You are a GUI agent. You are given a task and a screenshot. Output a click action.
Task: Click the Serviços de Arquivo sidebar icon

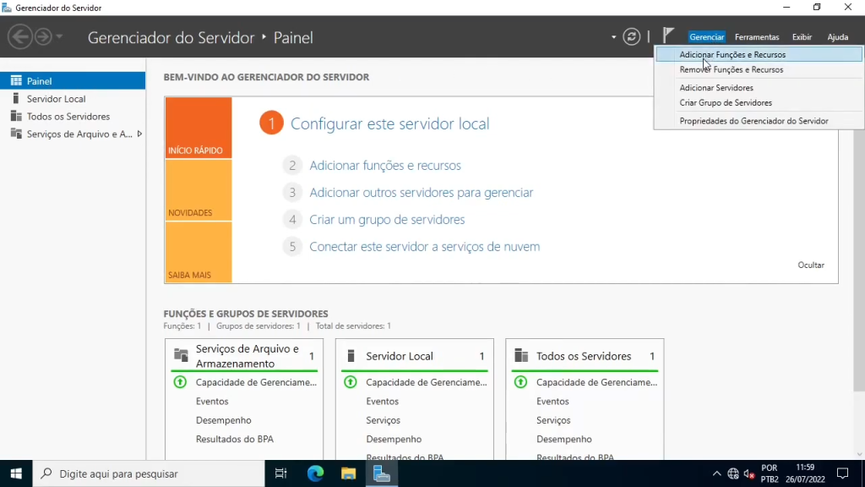16,134
